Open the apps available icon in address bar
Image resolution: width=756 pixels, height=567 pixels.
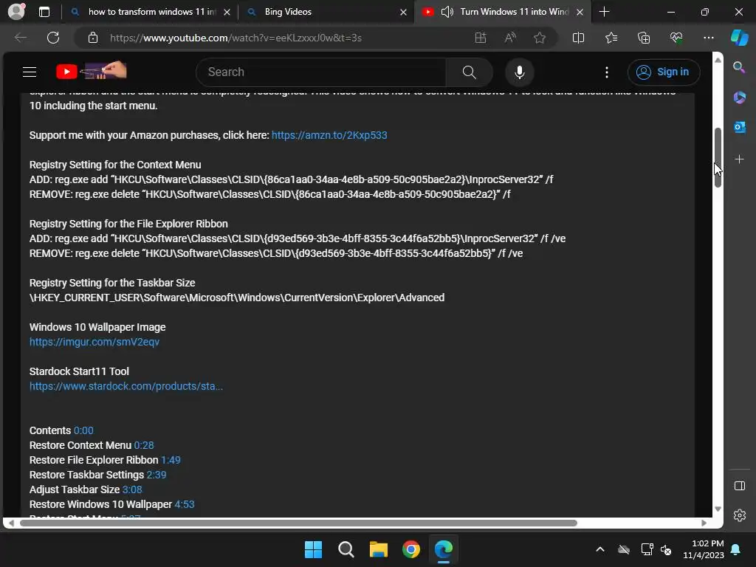coord(480,38)
